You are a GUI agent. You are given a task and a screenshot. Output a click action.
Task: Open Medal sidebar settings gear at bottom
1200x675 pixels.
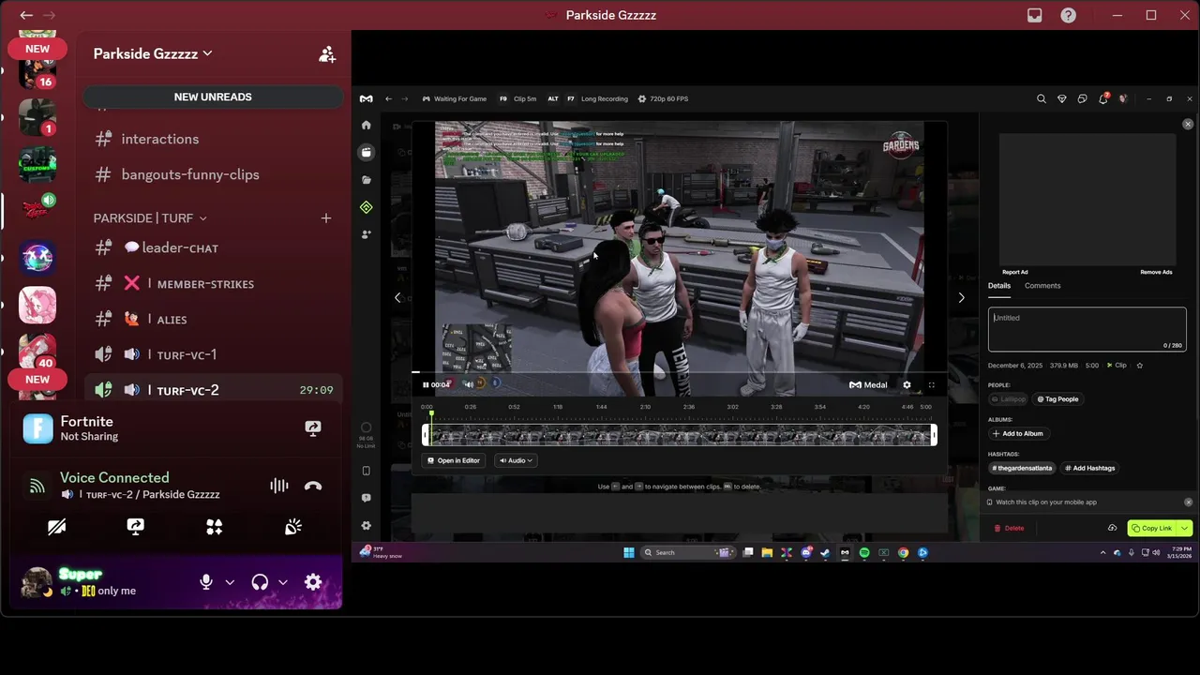(x=366, y=526)
